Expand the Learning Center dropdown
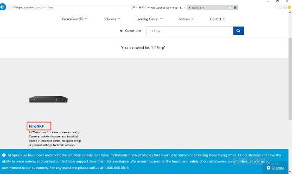292x174 pixels. 149,19
